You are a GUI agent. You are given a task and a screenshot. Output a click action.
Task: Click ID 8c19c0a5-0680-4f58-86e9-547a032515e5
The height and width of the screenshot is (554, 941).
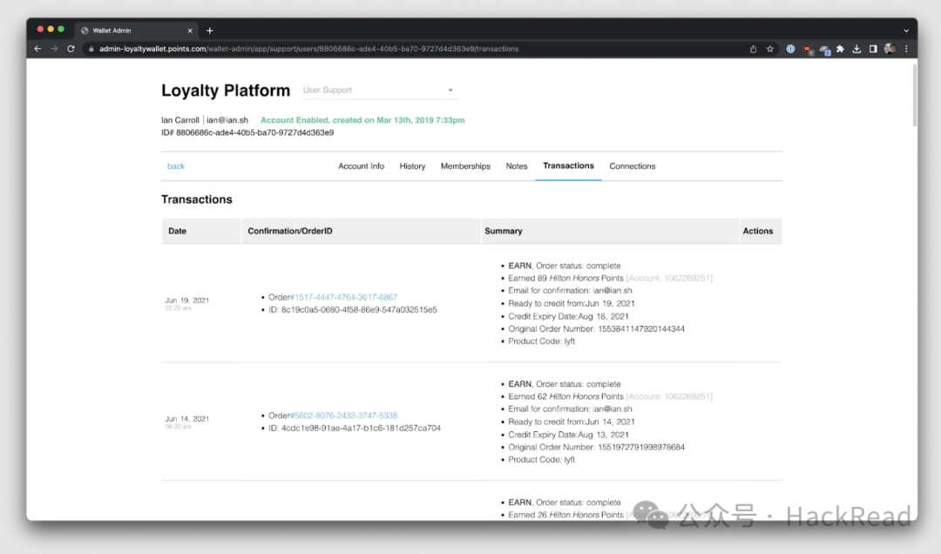tap(353, 310)
